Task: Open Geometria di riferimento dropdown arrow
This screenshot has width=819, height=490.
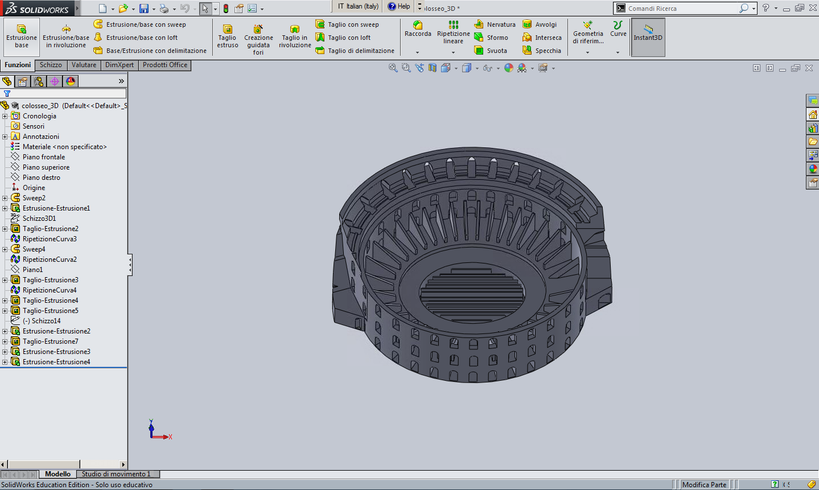Action: 588,52
